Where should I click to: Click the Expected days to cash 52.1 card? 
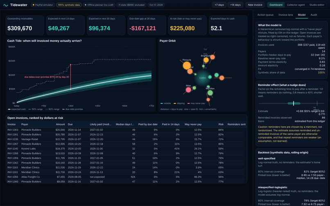228,25
